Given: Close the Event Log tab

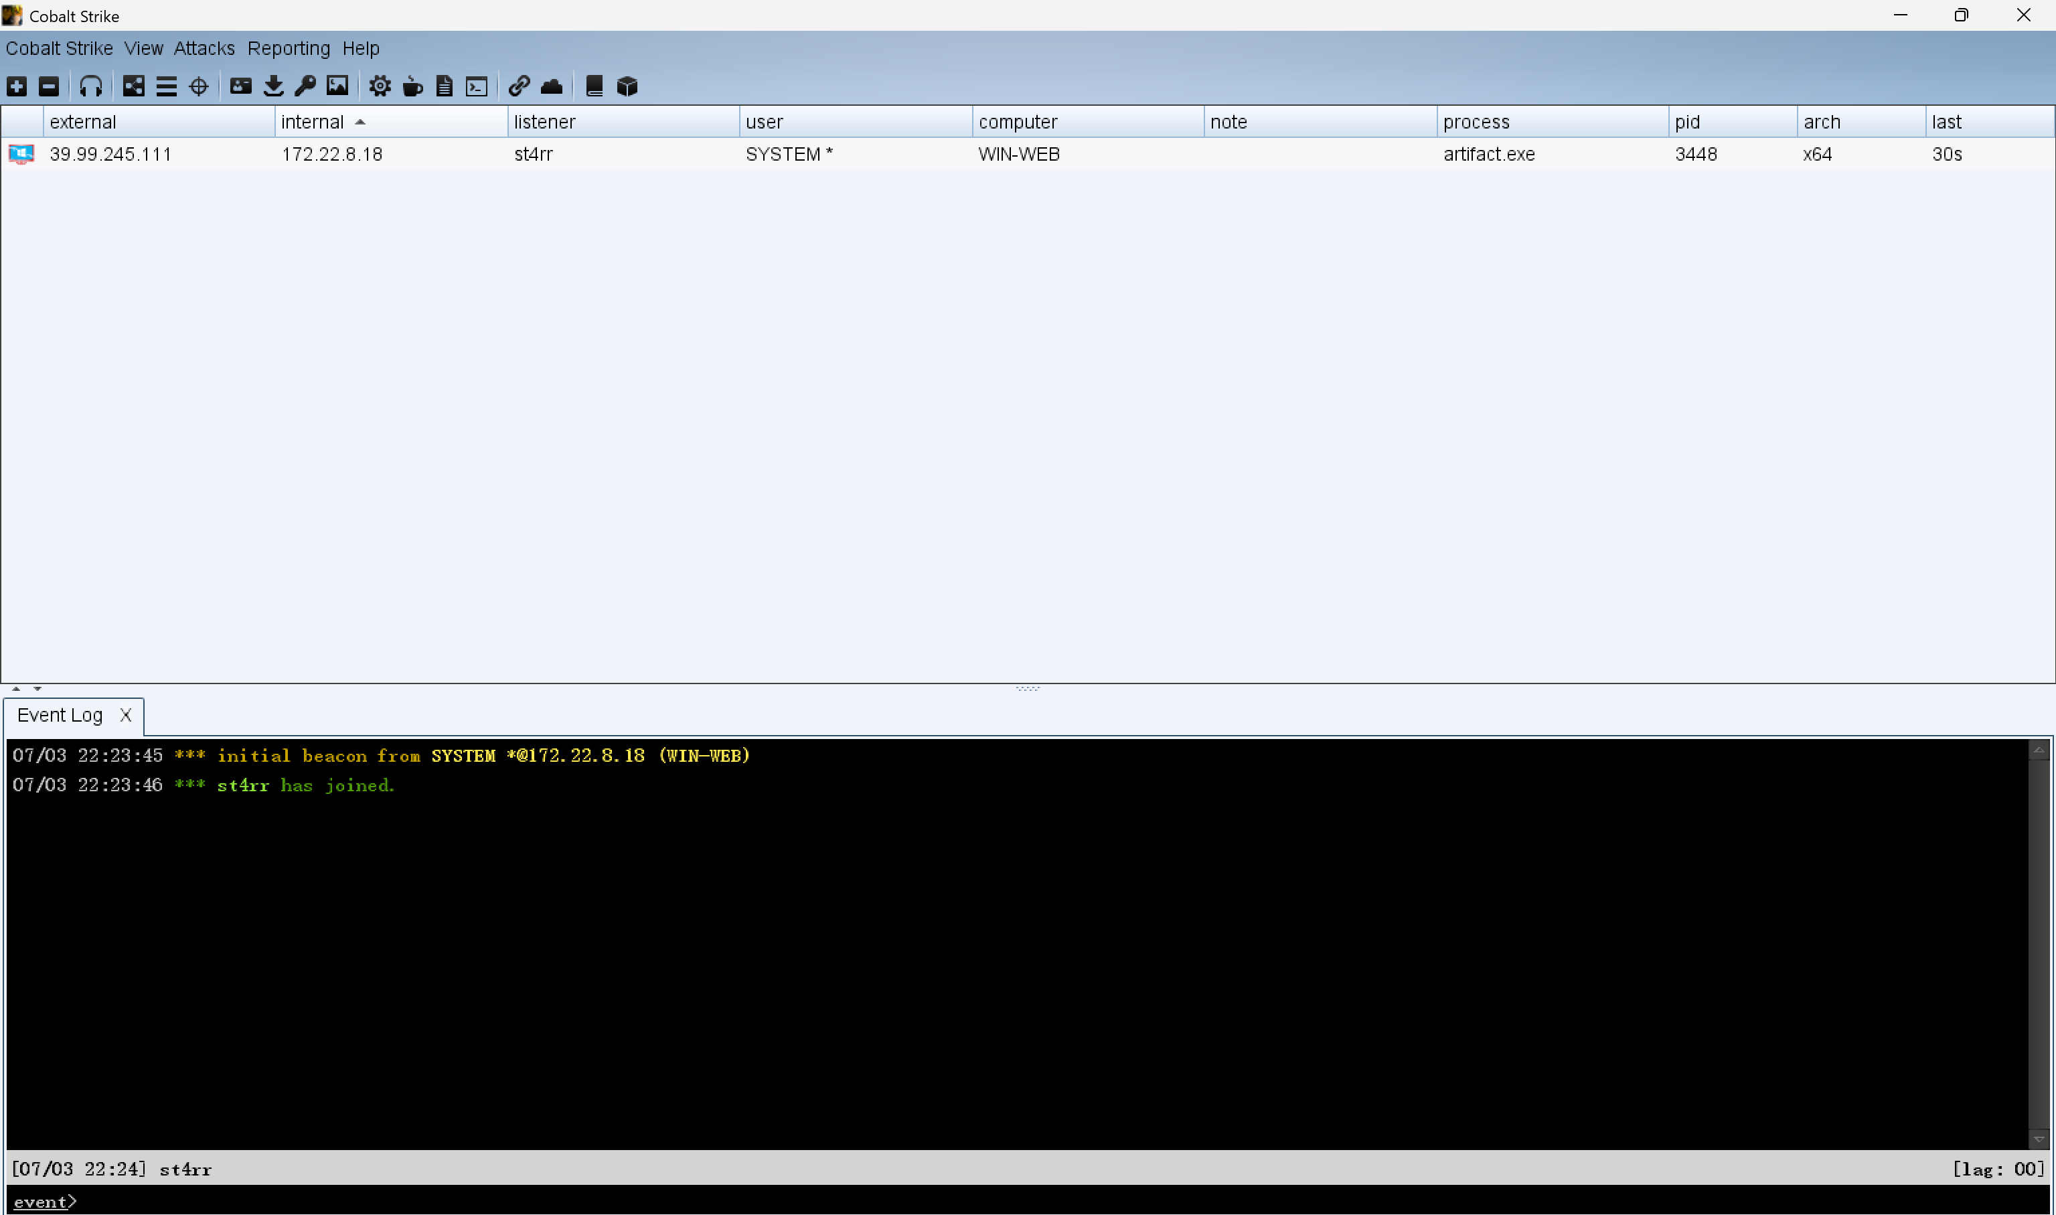Looking at the screenshot, I should coord(125,715).
